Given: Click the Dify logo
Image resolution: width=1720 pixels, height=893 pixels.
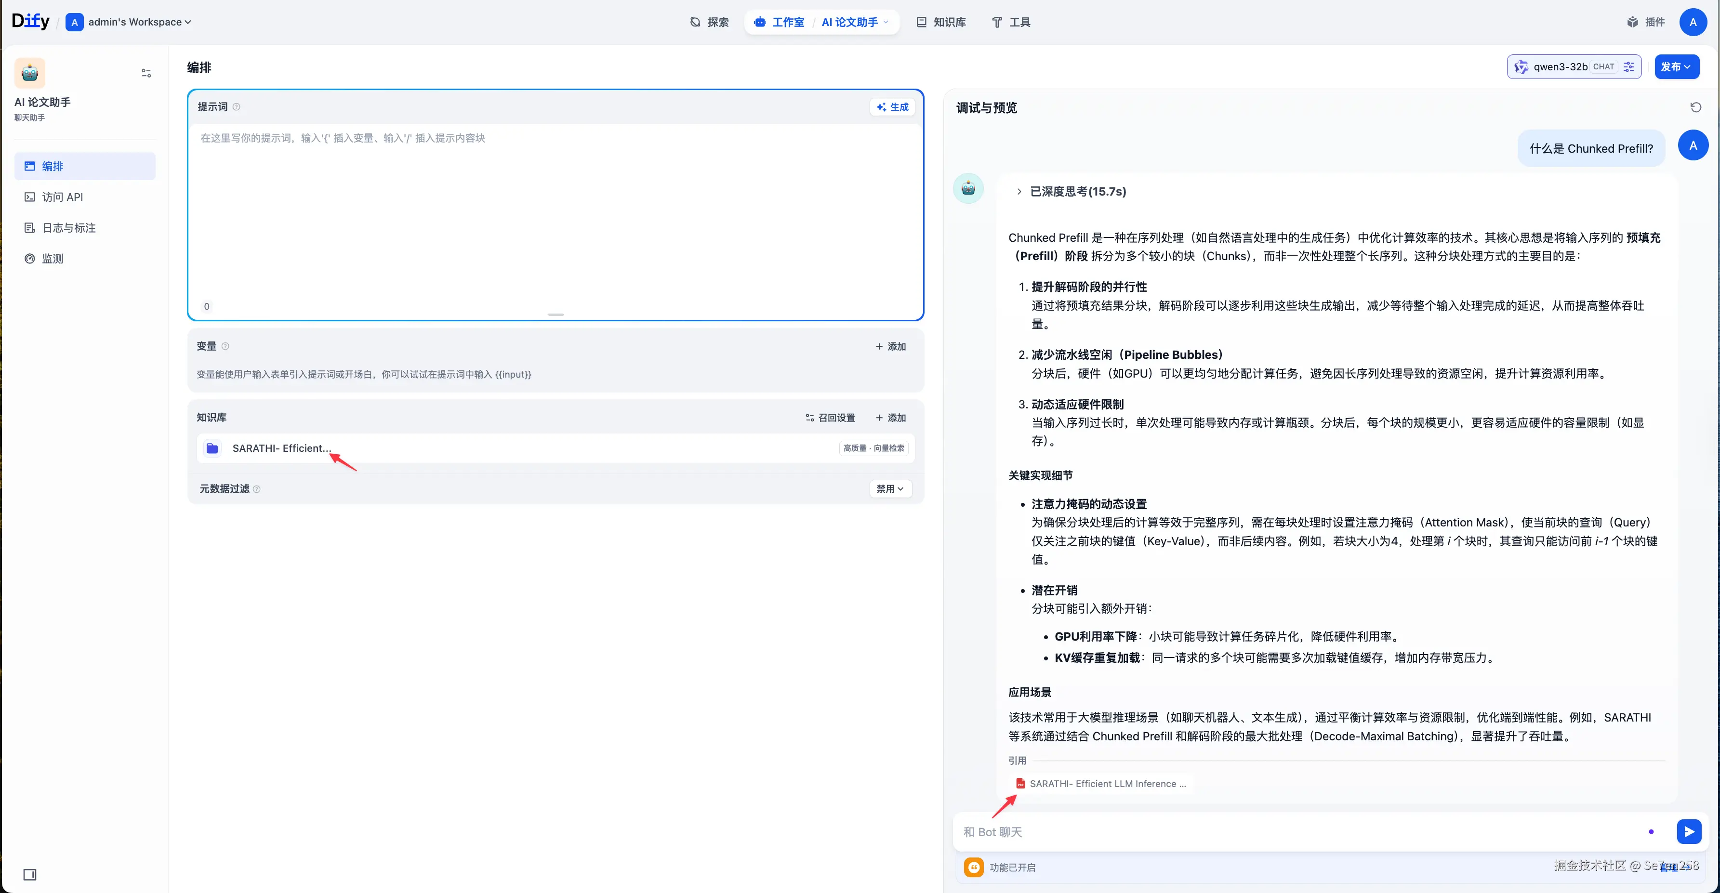Looking at the screenshot, I should [x=31, y=21].
